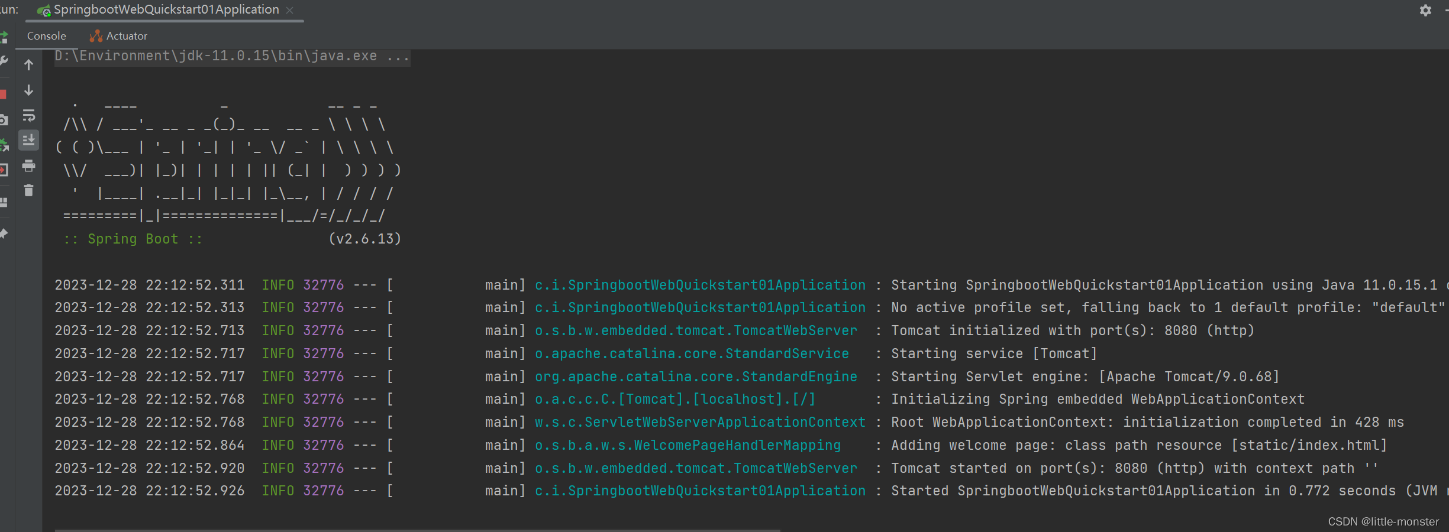The image size is (1449, 532).
Task: Click the timestamp 2023-12-28 22:12:52.926
Action: pos(150,491)
